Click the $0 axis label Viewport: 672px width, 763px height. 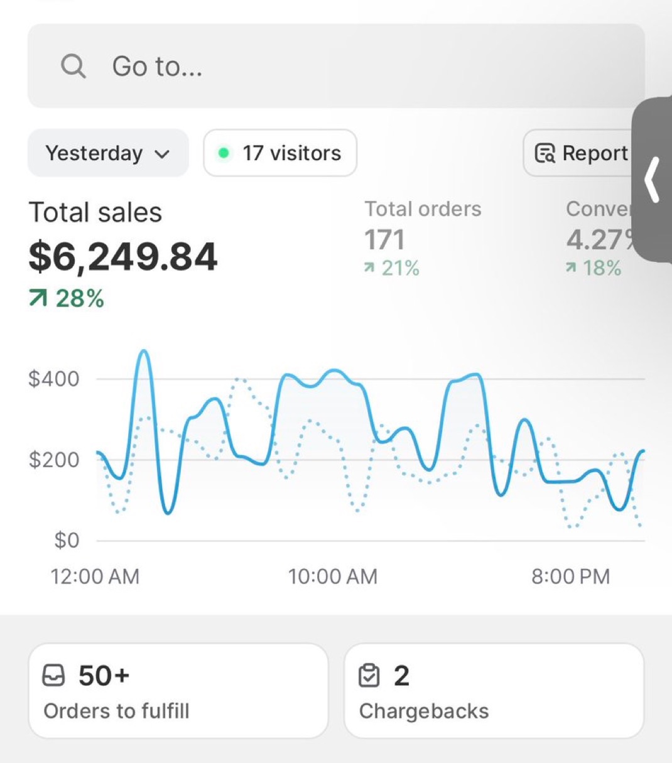coord(67,540)
